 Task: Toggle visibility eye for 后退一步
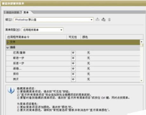(x=73, y=63)
